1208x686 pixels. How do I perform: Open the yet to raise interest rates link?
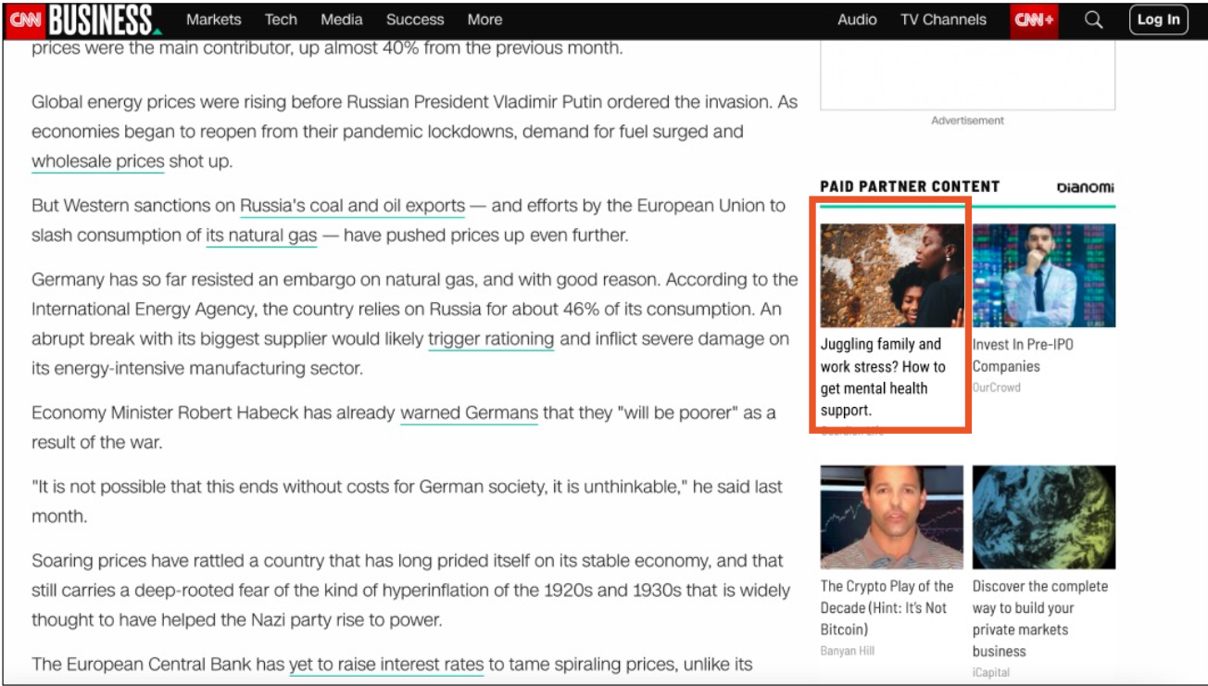(386, 664)
